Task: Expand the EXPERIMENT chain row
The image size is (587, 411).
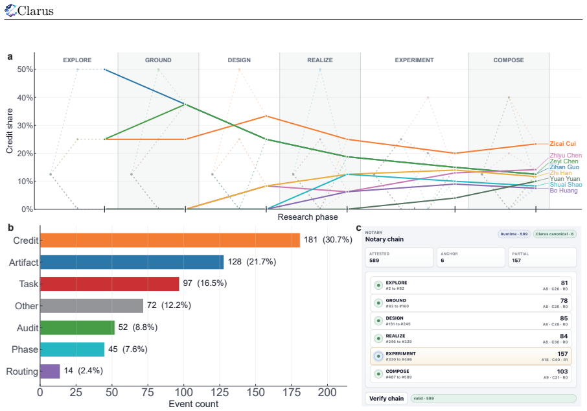Action: click(x=471, y=357)
